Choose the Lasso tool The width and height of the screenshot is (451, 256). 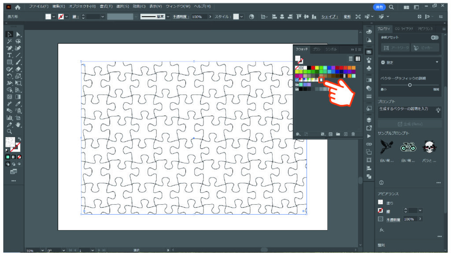click(18, 41)
